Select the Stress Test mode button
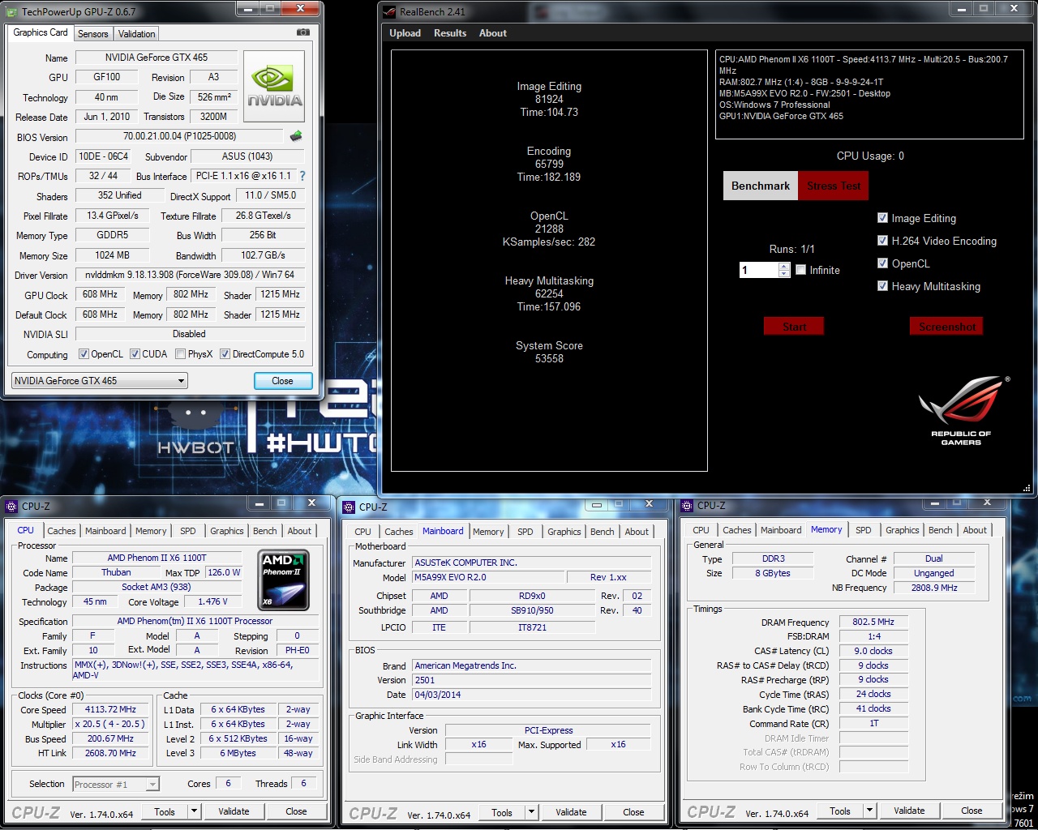The width and height of the screenshot is (1038, 830). [x=833, y=186]
